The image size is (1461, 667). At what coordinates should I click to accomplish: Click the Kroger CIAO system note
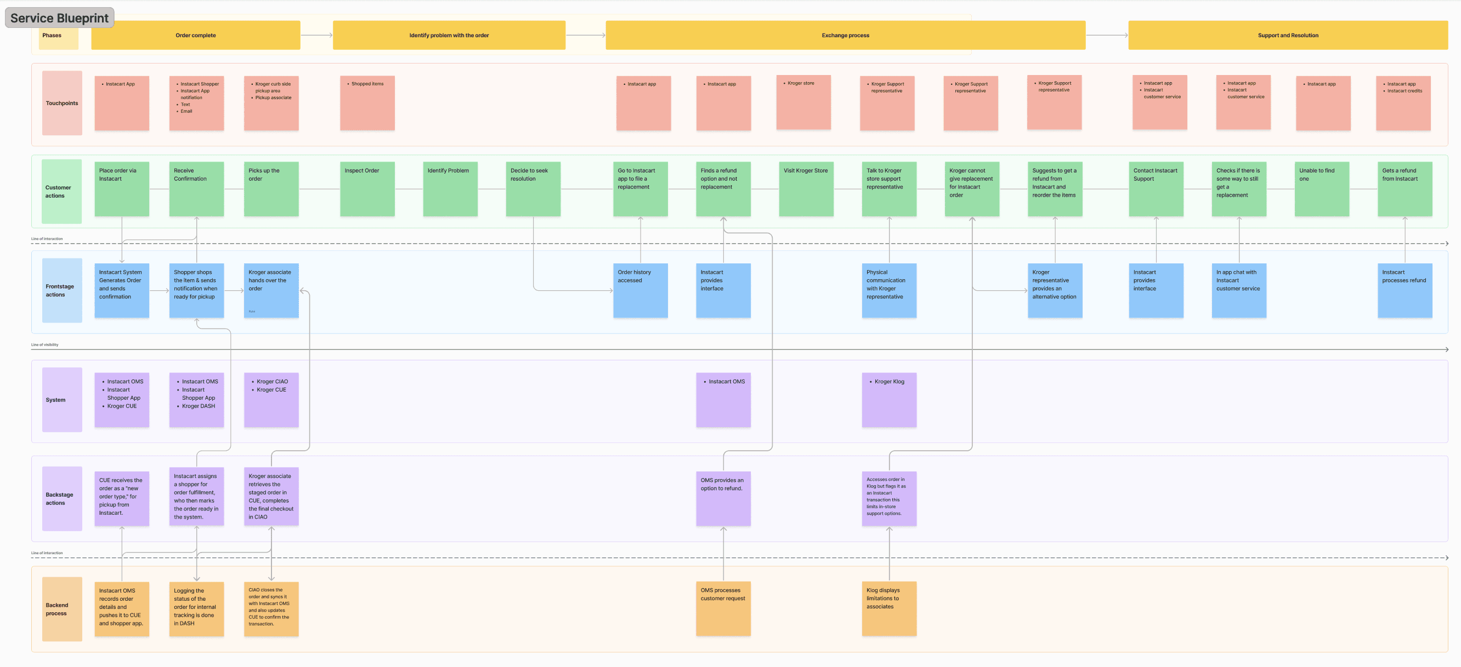pyautogui.click(x=271, y=399)
